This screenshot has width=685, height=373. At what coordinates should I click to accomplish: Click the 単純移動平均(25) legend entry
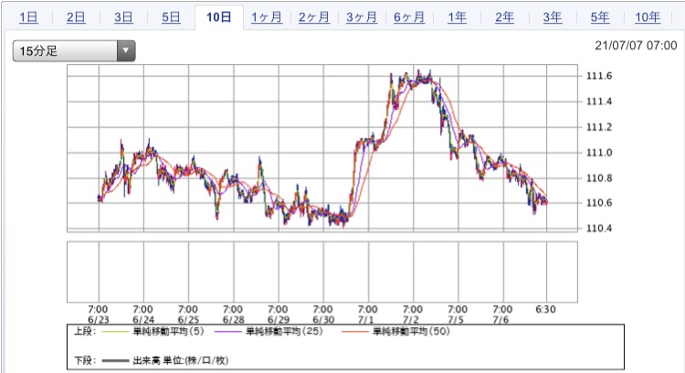pos(284,332)
